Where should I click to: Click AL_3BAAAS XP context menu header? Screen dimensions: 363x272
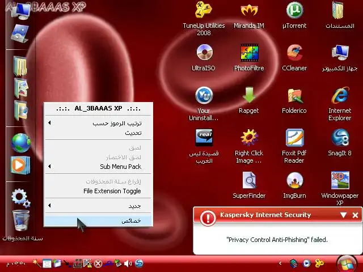pyautogui.click(x=98, y=108)
